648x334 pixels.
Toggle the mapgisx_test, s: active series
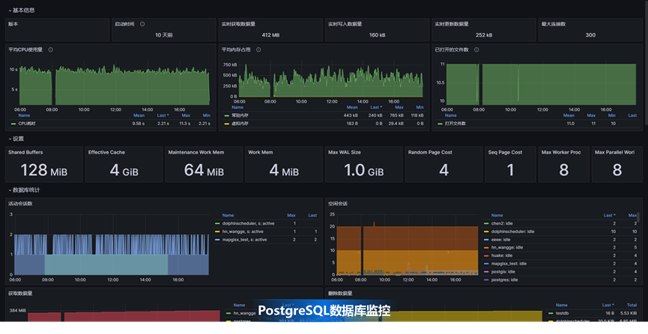(245, 240)
